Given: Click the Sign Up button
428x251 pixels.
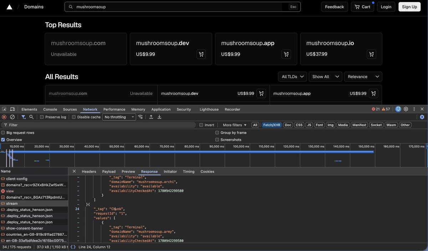Looking at the screenshot, I should click(x=409, y=7).
